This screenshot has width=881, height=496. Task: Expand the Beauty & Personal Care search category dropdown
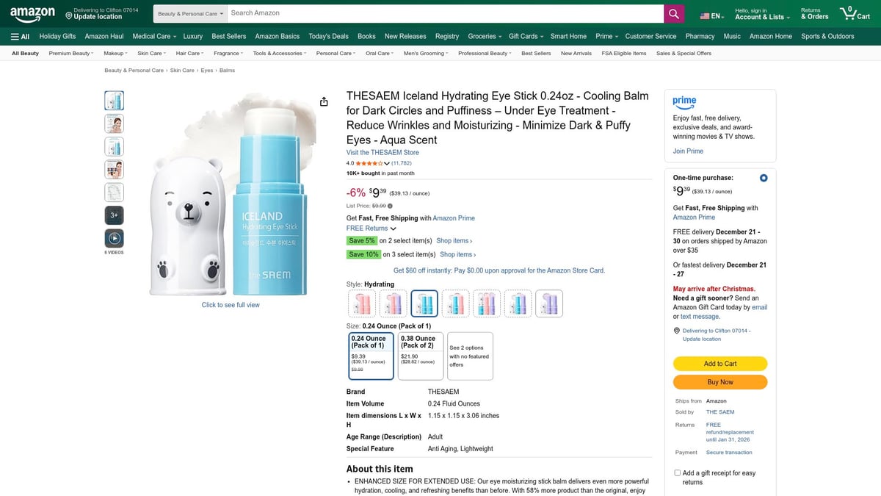188,13
